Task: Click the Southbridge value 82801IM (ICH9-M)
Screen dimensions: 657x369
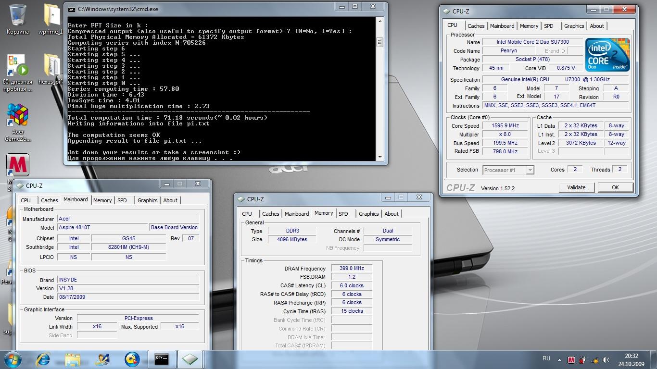Action: pos(129,247)
